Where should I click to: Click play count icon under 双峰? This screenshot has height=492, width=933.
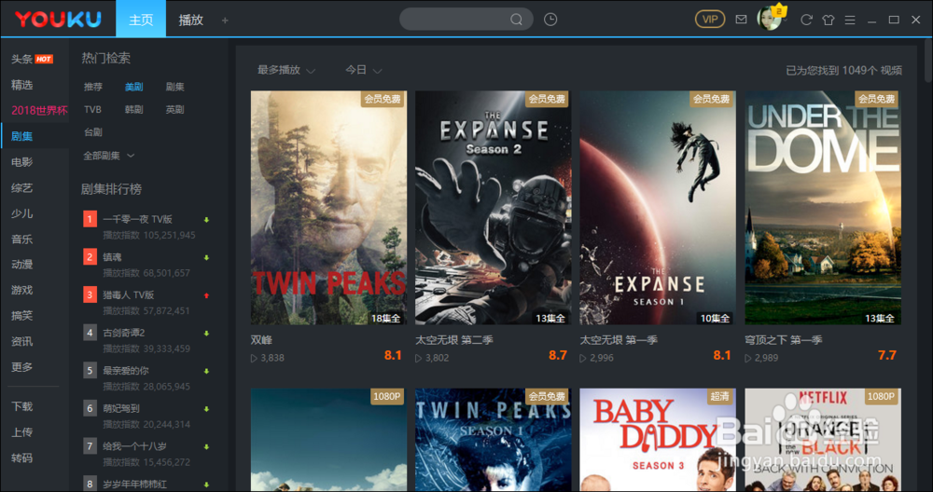[x=254, y=359]
